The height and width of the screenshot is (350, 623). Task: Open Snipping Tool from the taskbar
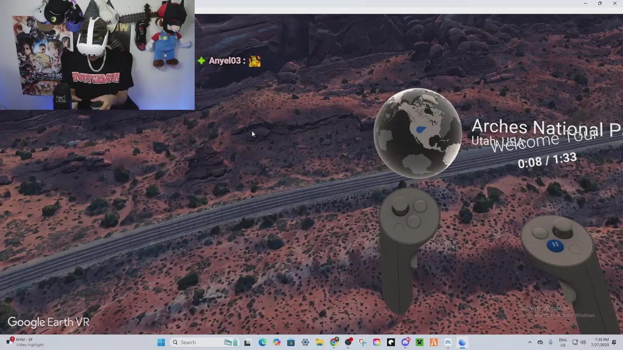[x=363, y=342]
